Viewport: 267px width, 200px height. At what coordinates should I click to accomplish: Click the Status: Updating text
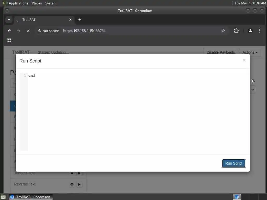(x=53, y=52)
